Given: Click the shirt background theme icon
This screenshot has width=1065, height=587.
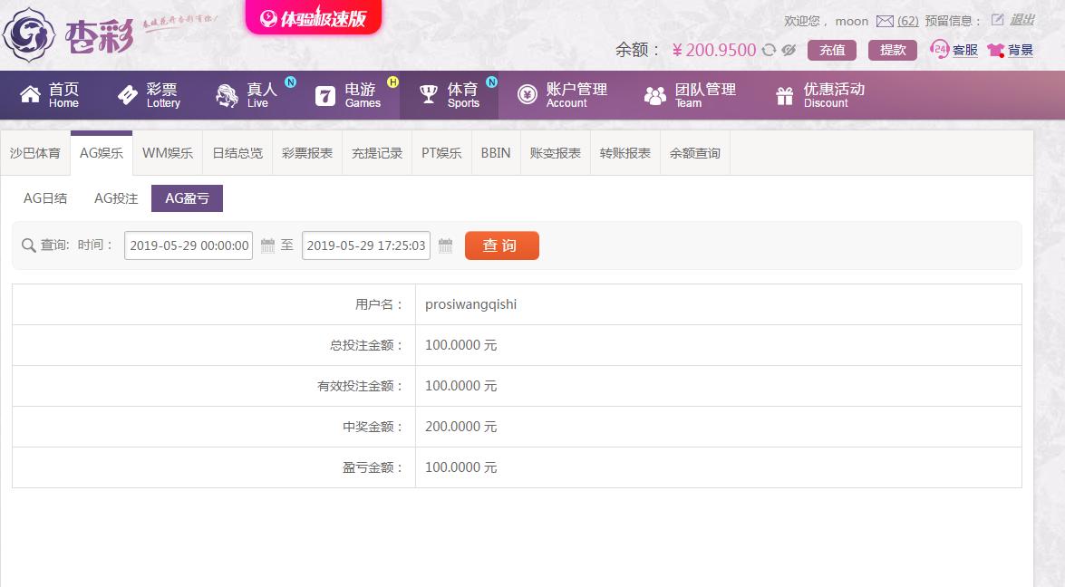Looking at the screenshot, I should pyautogui.click(x=996, y=50).
